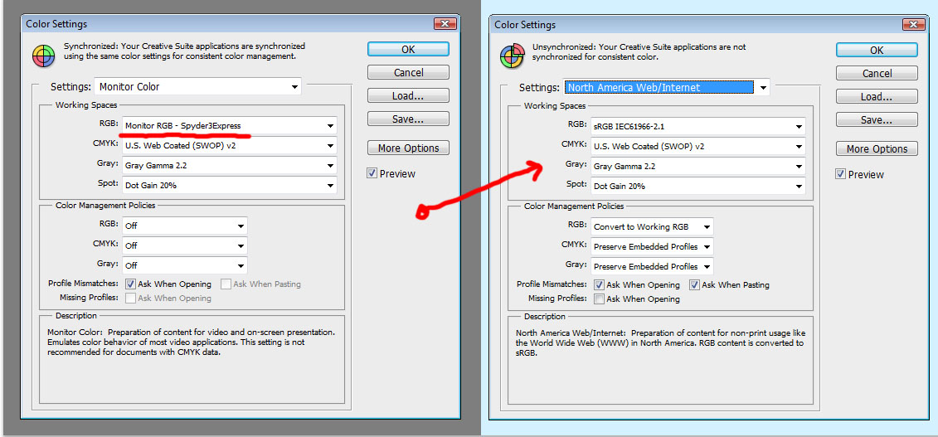This screenshot has width=938, height=437.
Task: Toggle Preview checkbox in right dialog
Action: [x=841, y=174]
